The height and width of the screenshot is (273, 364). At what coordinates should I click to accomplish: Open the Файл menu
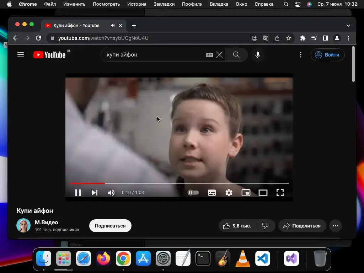click(x=50, y=4)
